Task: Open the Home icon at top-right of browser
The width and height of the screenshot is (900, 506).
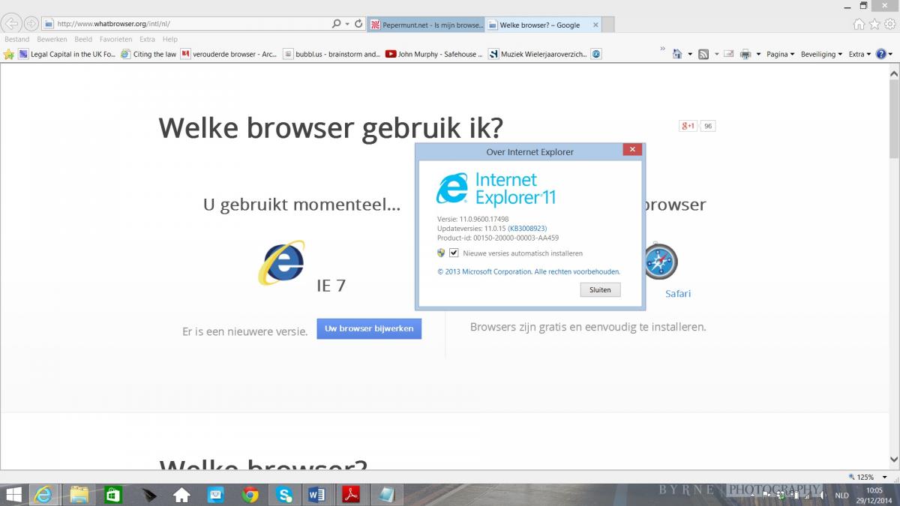Action: coord(859,24)
